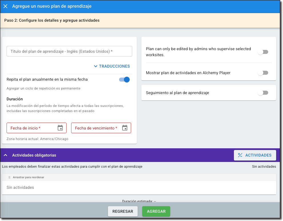283x221 pixels.
Task: Select the Sin actividades empty row
Action: click(139, 187)
